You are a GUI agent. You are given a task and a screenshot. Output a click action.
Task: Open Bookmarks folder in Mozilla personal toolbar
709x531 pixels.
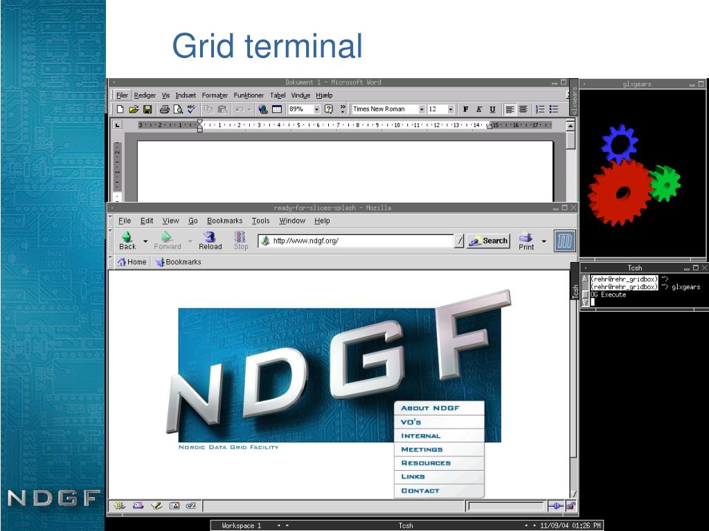click(x=178, y=262)
